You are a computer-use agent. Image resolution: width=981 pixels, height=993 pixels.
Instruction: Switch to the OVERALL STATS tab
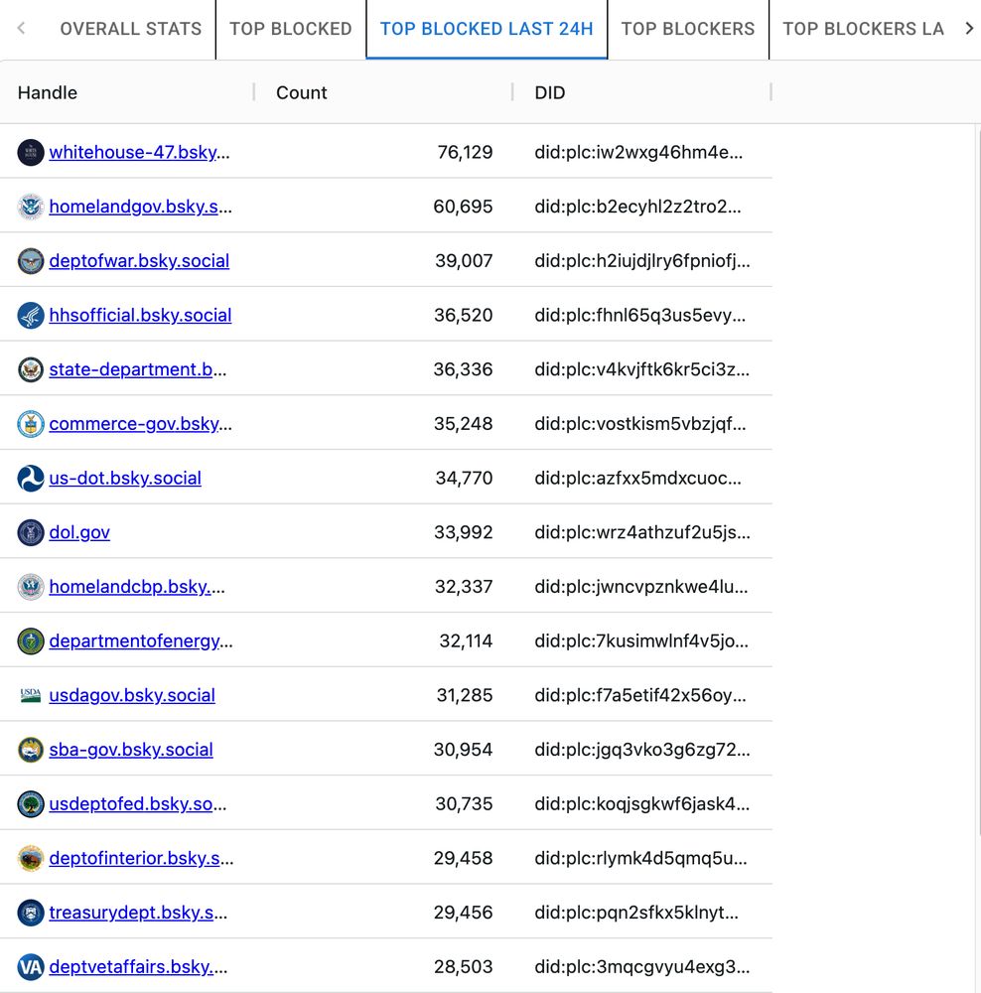click(x=130, y=29)
